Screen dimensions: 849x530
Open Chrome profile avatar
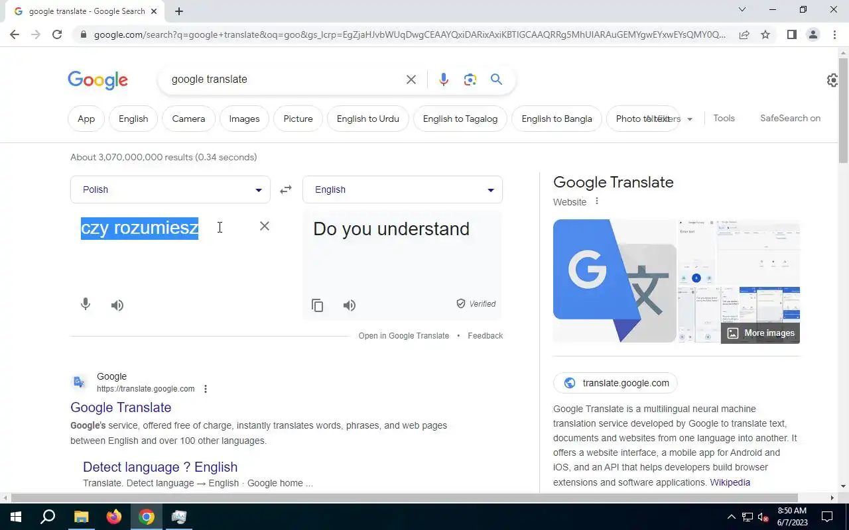[x=813, y=34]
